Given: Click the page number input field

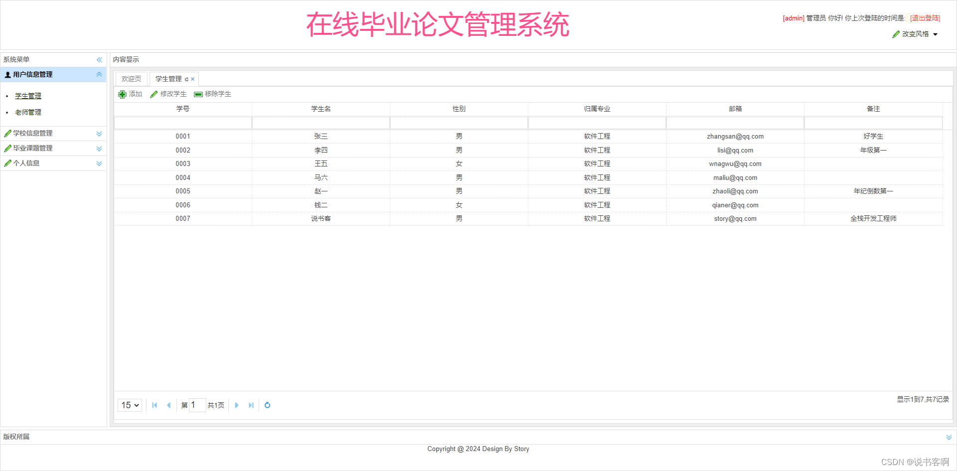Looking at the screenshot, I should pos(197,405).
